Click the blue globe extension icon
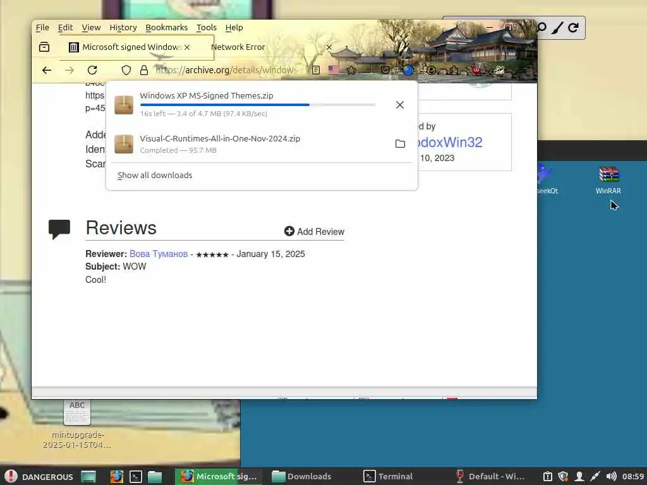The height and width of the screenshot is (485, 647). click(408, 70)
